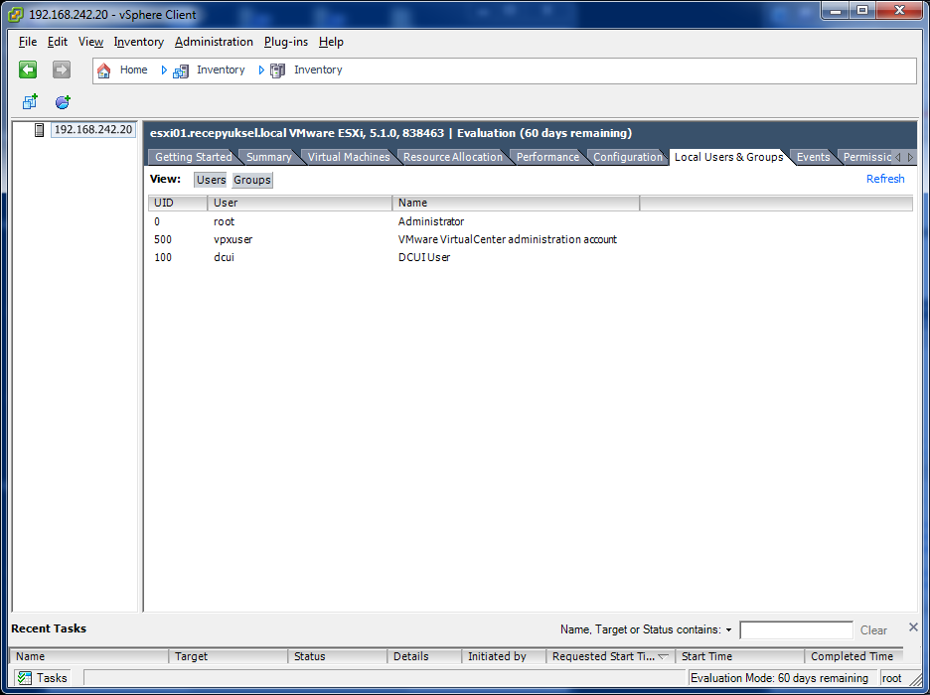Click VMware VirtualCenter administration account text
Viewport: 930px width, 695px height.
(508, 239)
